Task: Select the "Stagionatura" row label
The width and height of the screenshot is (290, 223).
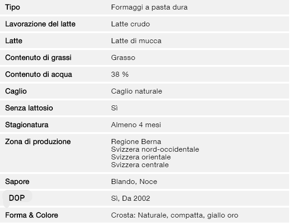Action: pos(27,125)
